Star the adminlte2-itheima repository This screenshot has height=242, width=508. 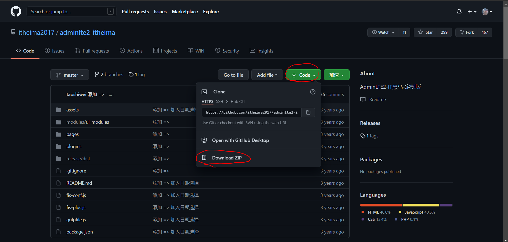click(425, 32)
